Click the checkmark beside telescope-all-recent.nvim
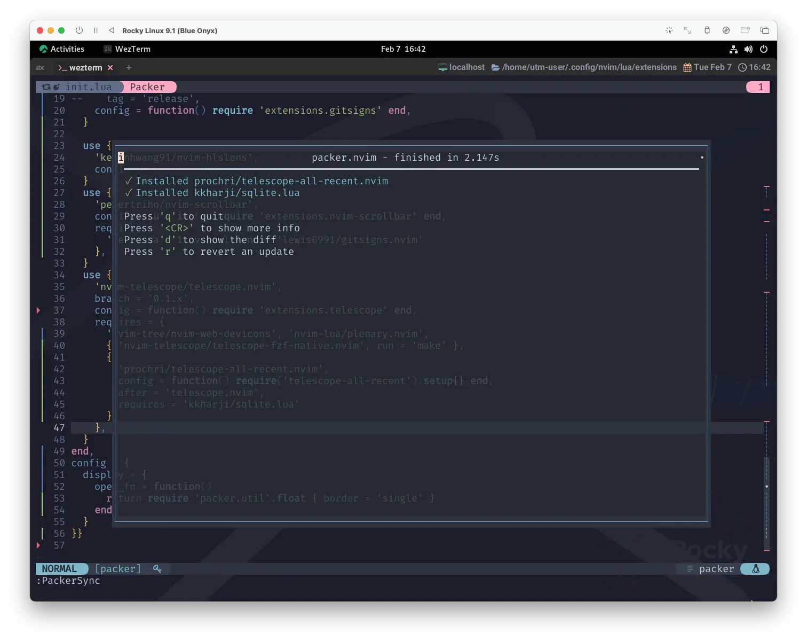This screenshot has width=807, height=641. click(129, 181)
